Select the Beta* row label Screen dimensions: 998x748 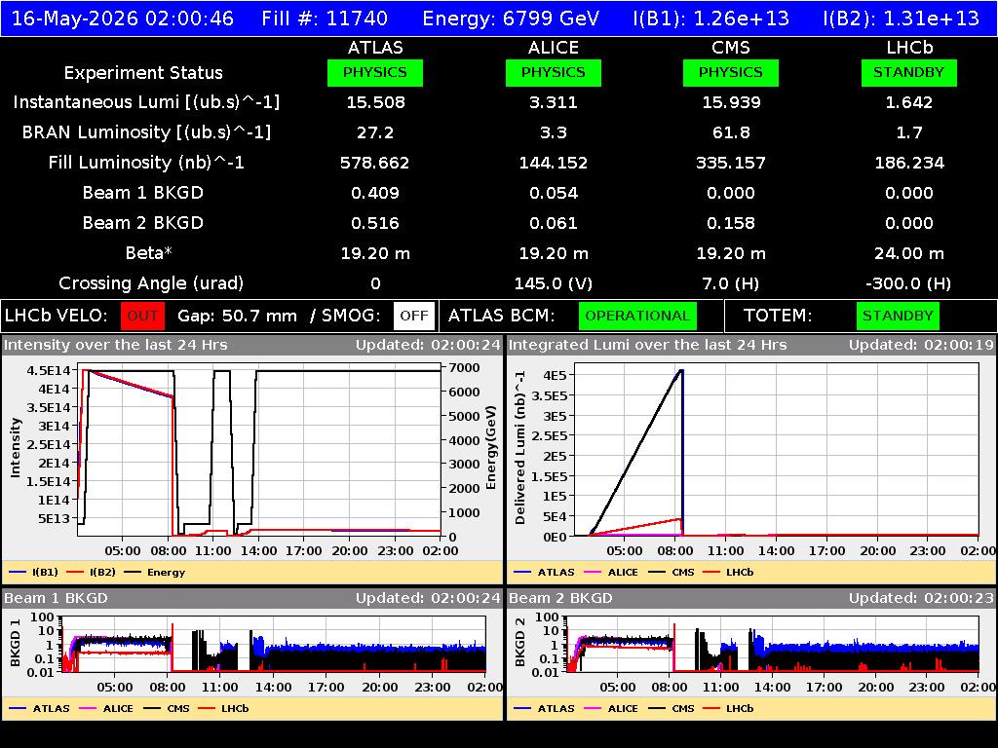pos(149,253)
